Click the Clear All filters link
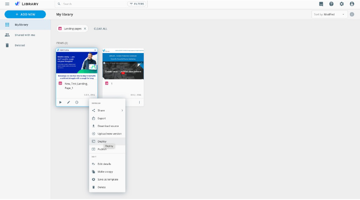360x200 pixels. click(101, 28)
